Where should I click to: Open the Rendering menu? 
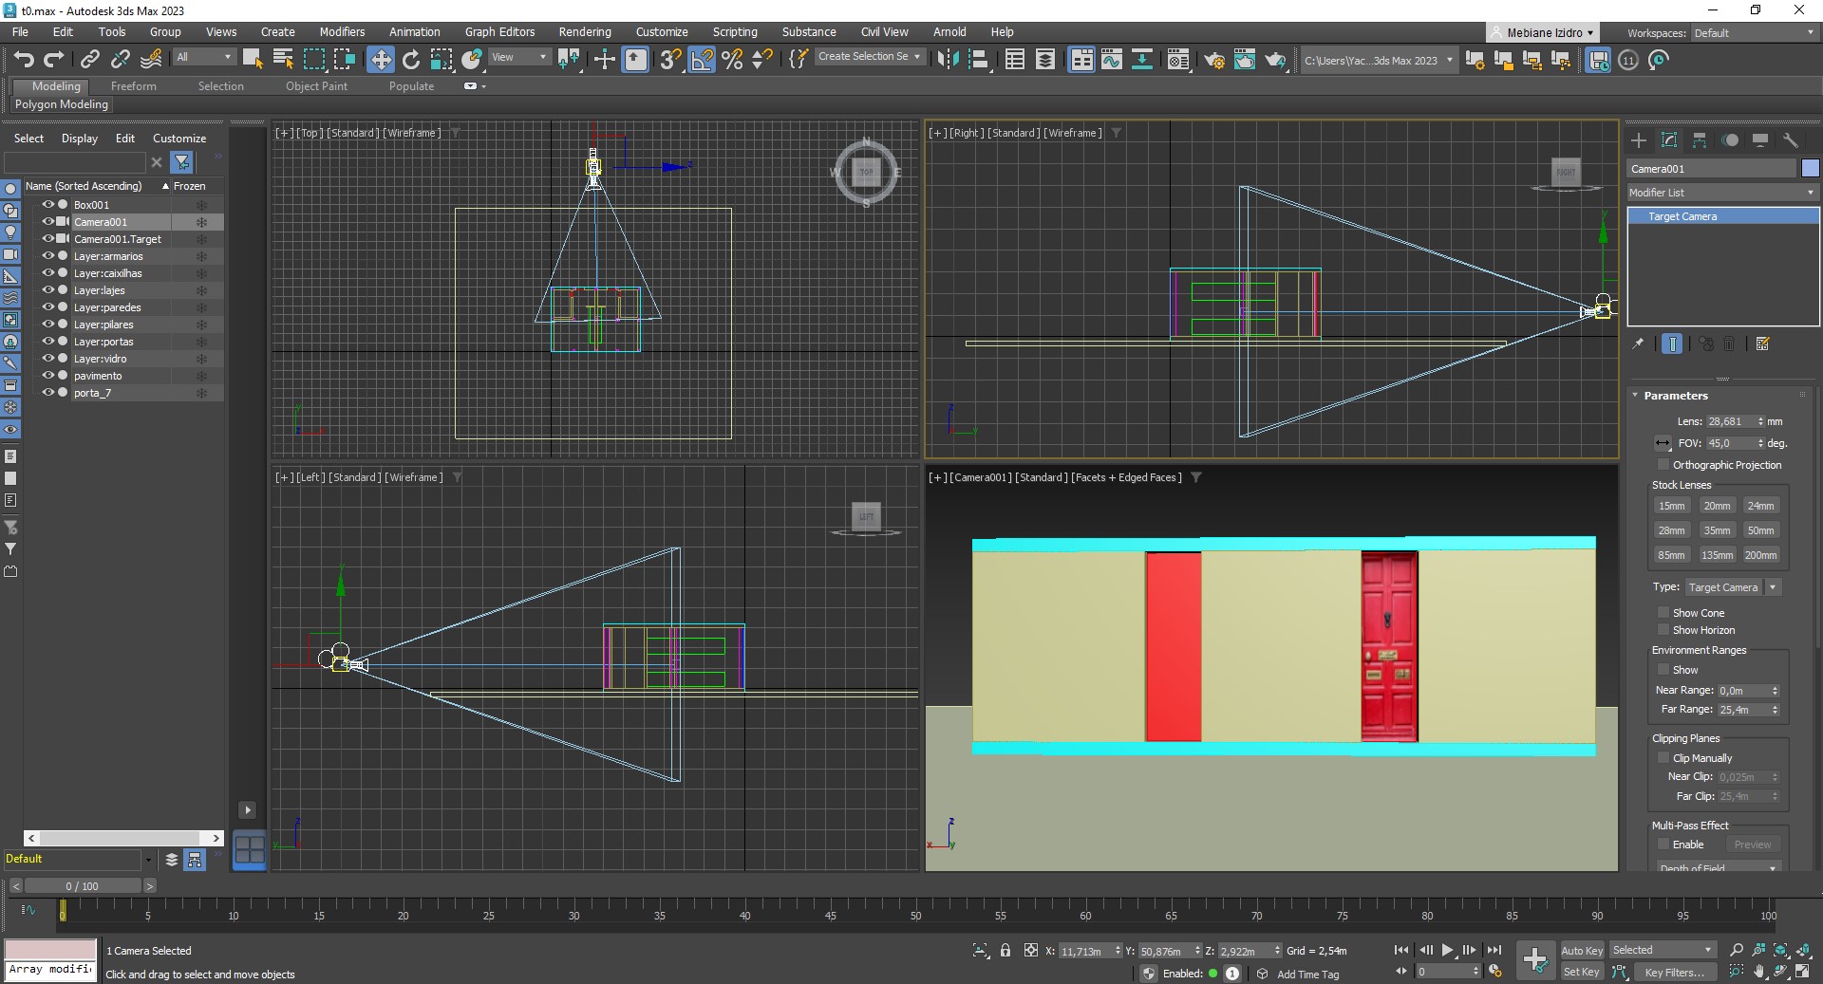click(584, 31)
